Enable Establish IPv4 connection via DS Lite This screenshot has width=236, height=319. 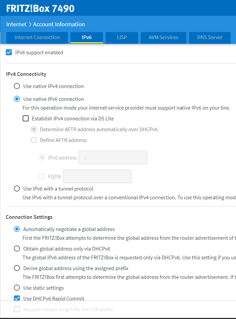click(25, 118)
